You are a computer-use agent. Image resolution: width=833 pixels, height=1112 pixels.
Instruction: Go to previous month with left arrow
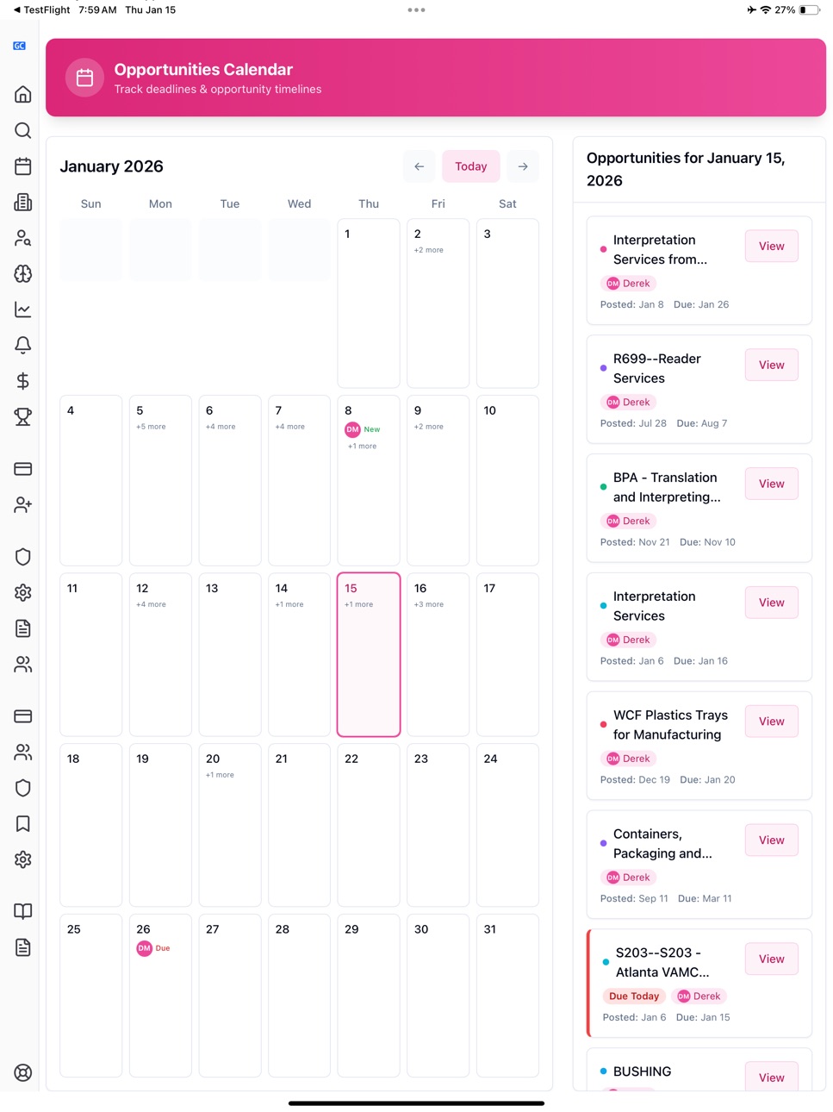click(419, 166)
